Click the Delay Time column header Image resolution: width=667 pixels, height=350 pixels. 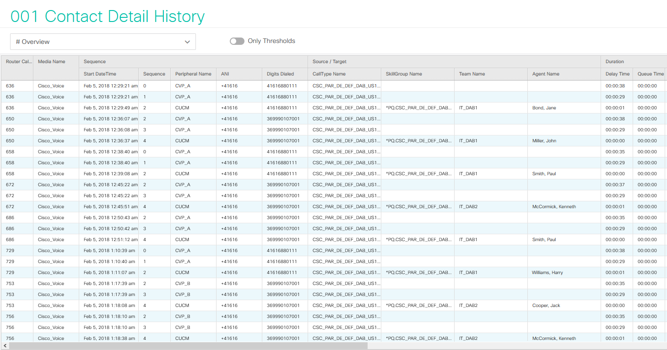click(617, 74)
